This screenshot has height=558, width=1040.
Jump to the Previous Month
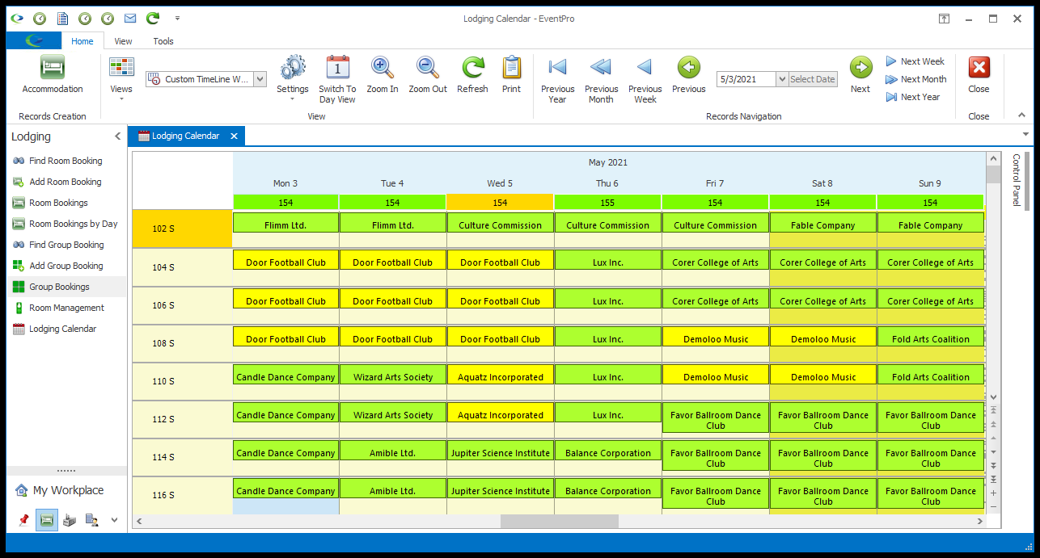pos(601,79)
